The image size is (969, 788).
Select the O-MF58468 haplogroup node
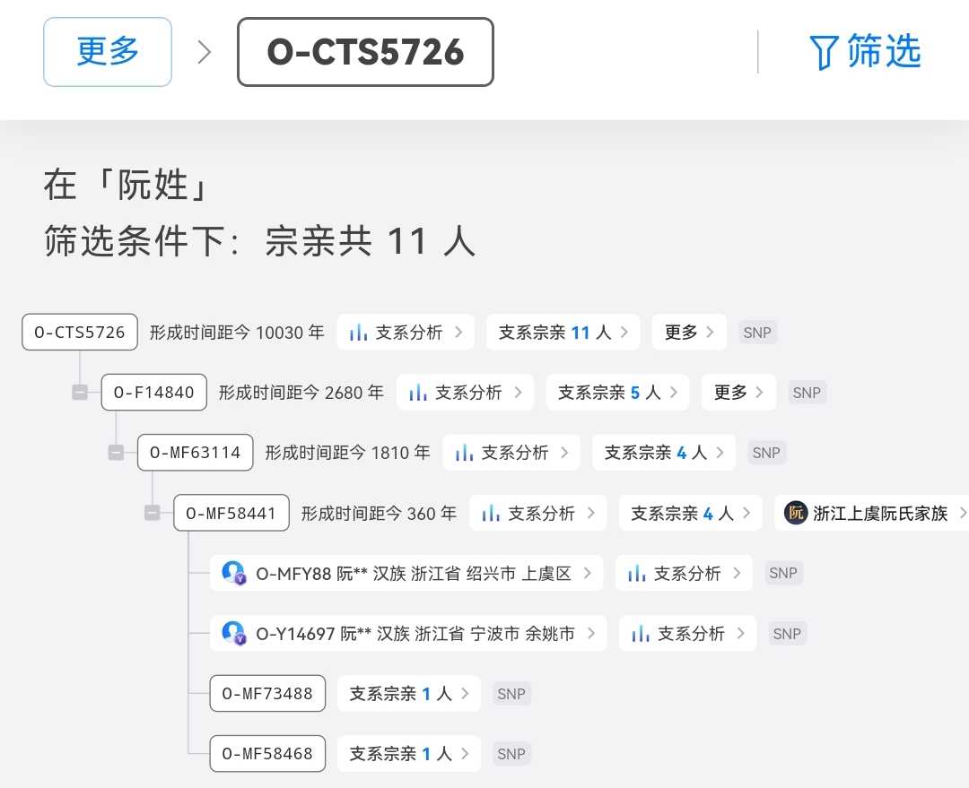(x=267, y=754)
